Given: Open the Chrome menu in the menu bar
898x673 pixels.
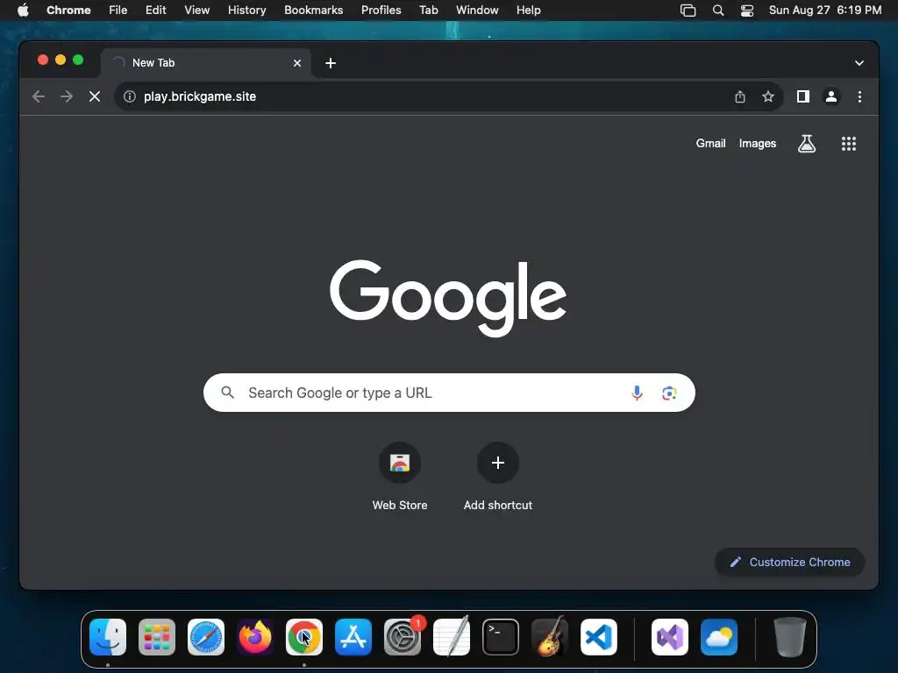Looking at the screenshot, I should [x=68, y=11].
